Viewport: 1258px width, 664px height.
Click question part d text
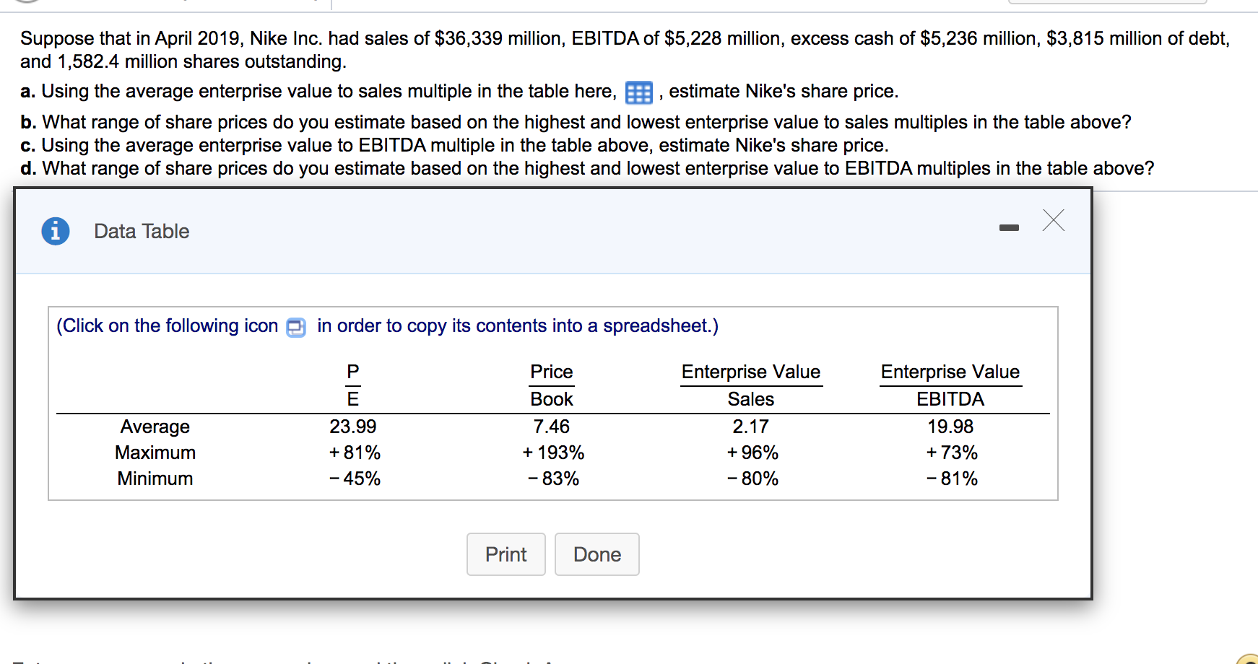(x=587, y=168)
